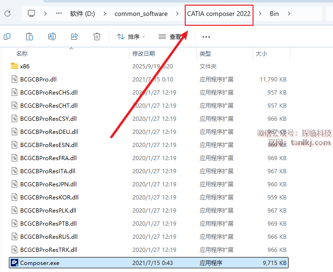Select BCGCBProResTRK.dll file icon
The image size is (333, 272).
point(14,250)
